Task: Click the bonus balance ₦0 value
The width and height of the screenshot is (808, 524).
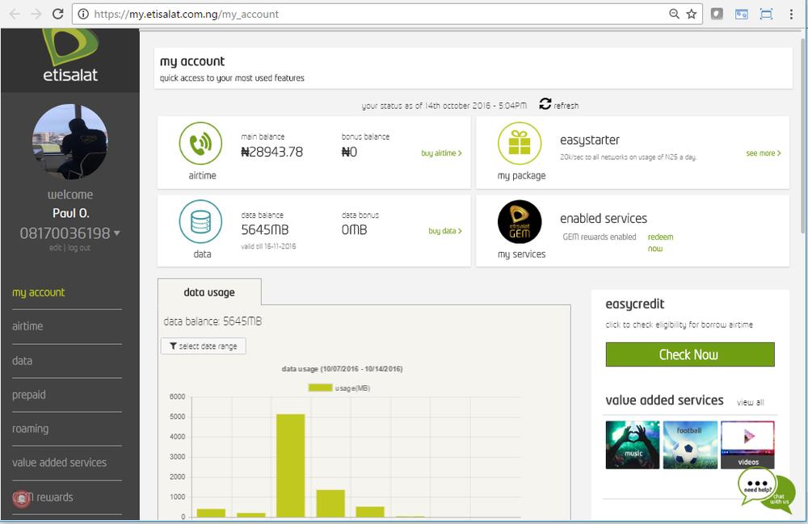Action: pos(349,152)
